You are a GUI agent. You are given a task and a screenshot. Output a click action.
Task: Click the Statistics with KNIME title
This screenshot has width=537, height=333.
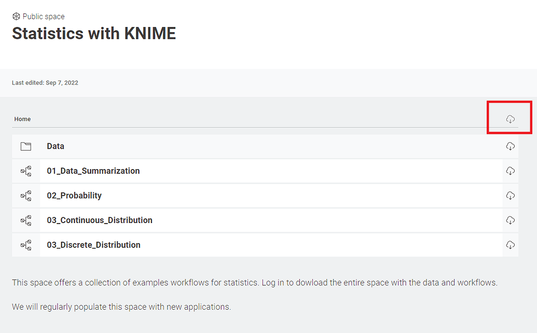pyautogui.click(x=94, y=33)
